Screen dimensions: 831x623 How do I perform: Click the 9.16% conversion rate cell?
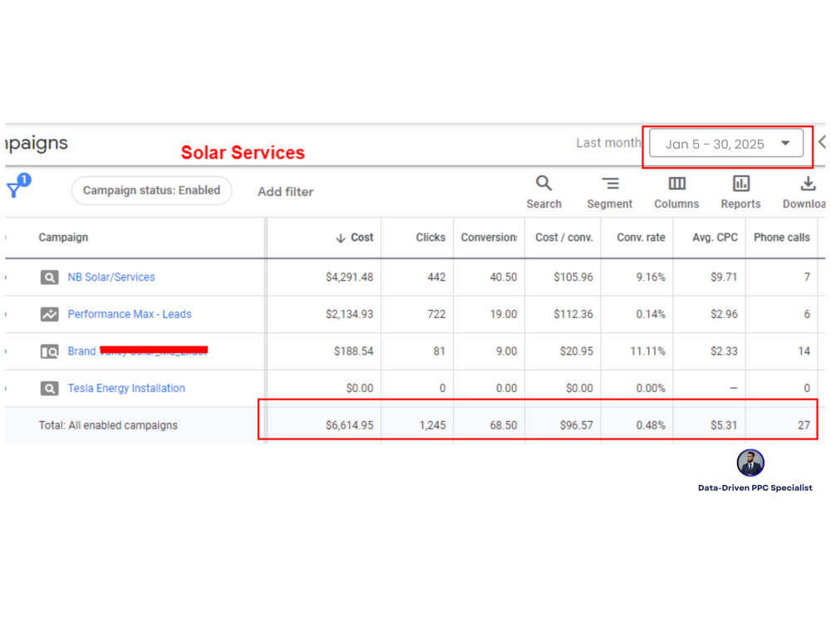[651, 277]
